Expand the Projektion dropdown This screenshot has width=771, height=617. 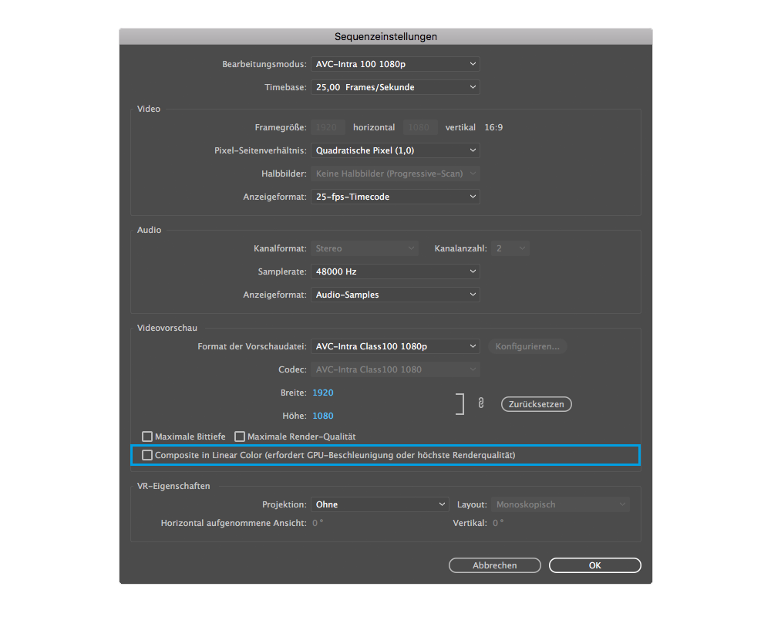(x=379, y=504)
